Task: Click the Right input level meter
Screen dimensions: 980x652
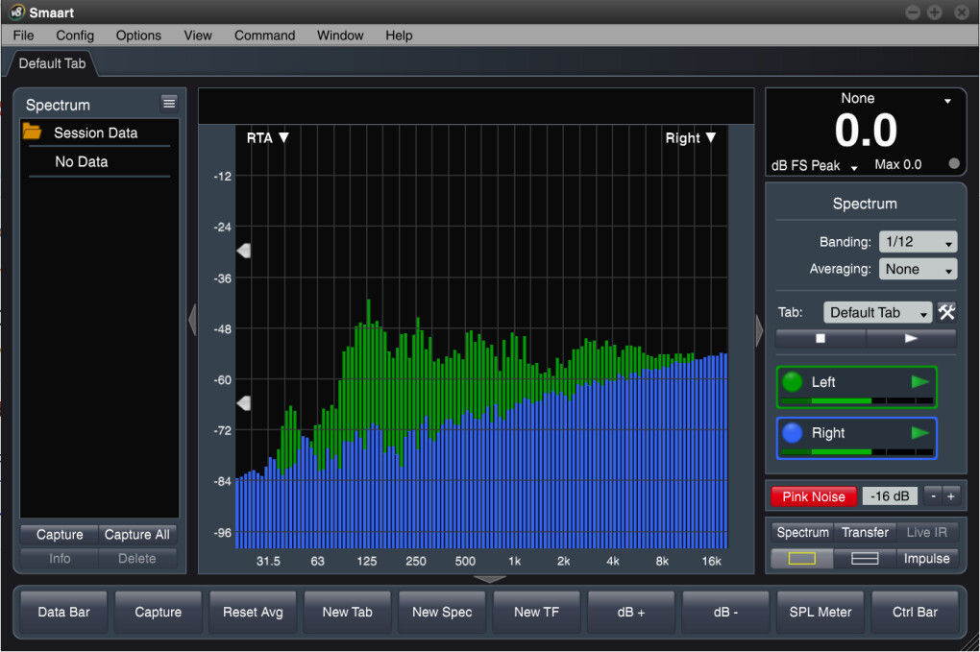Action: pos(857,451)
